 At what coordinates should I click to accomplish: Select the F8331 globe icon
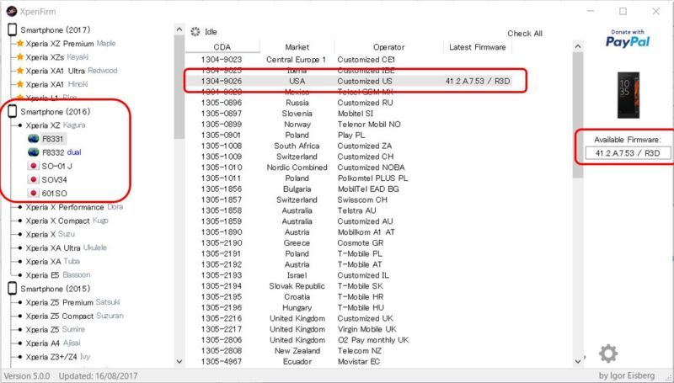coord(34,139)
